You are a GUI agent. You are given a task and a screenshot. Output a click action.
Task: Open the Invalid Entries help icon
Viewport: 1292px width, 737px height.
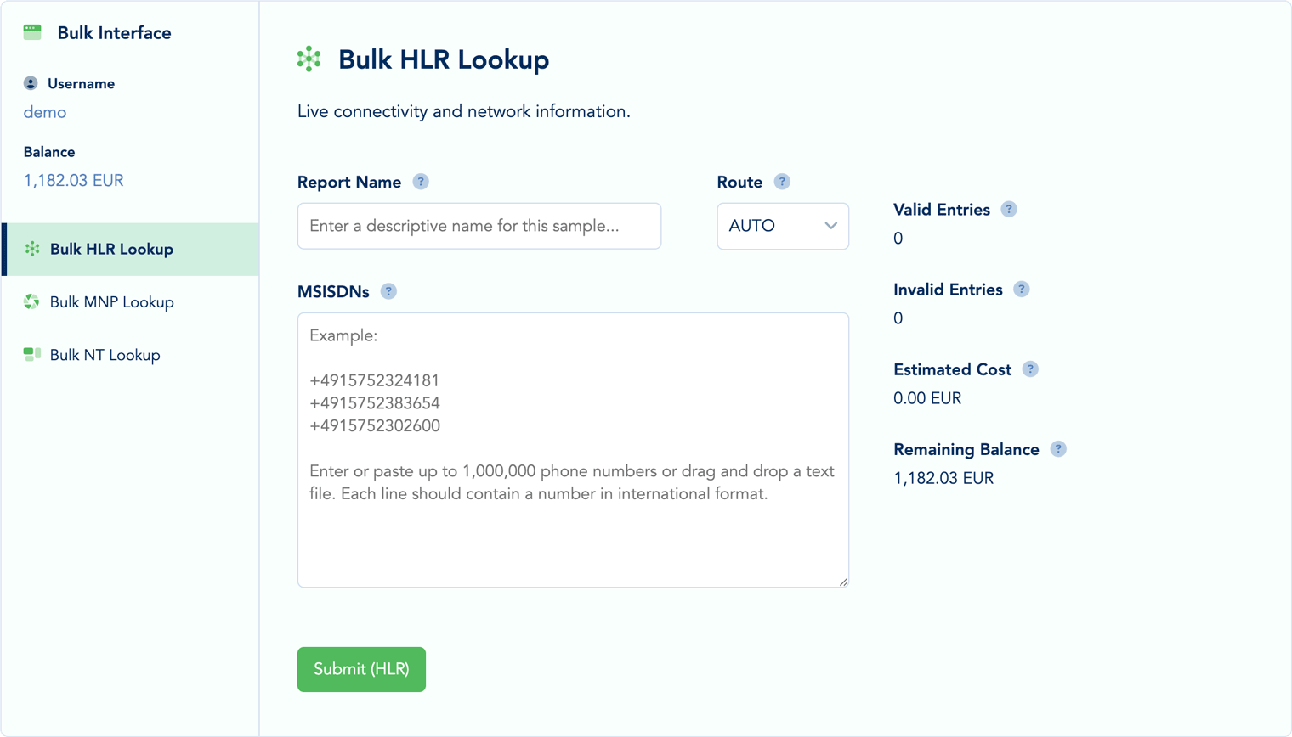1021,289
